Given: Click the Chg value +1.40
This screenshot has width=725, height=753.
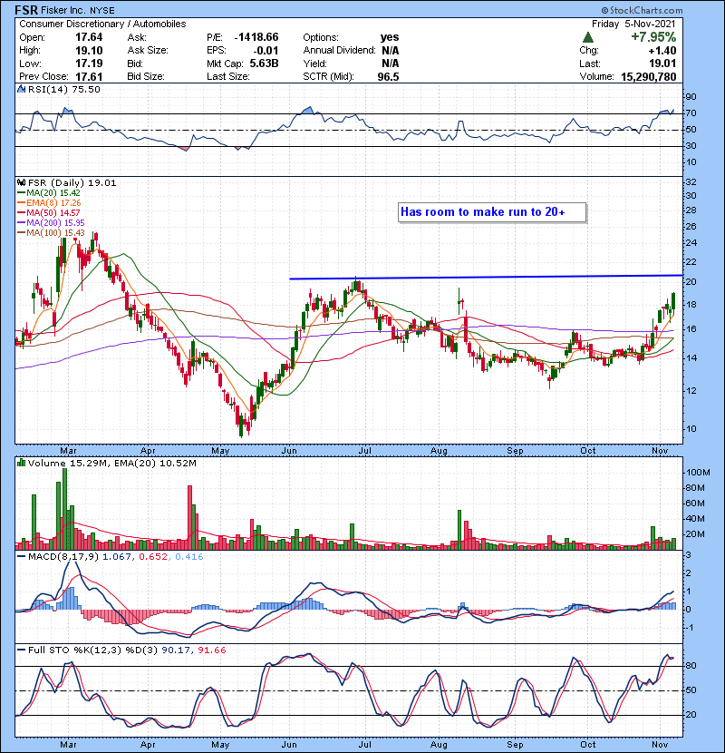Looking at the screenshot, I should point(662,51).
